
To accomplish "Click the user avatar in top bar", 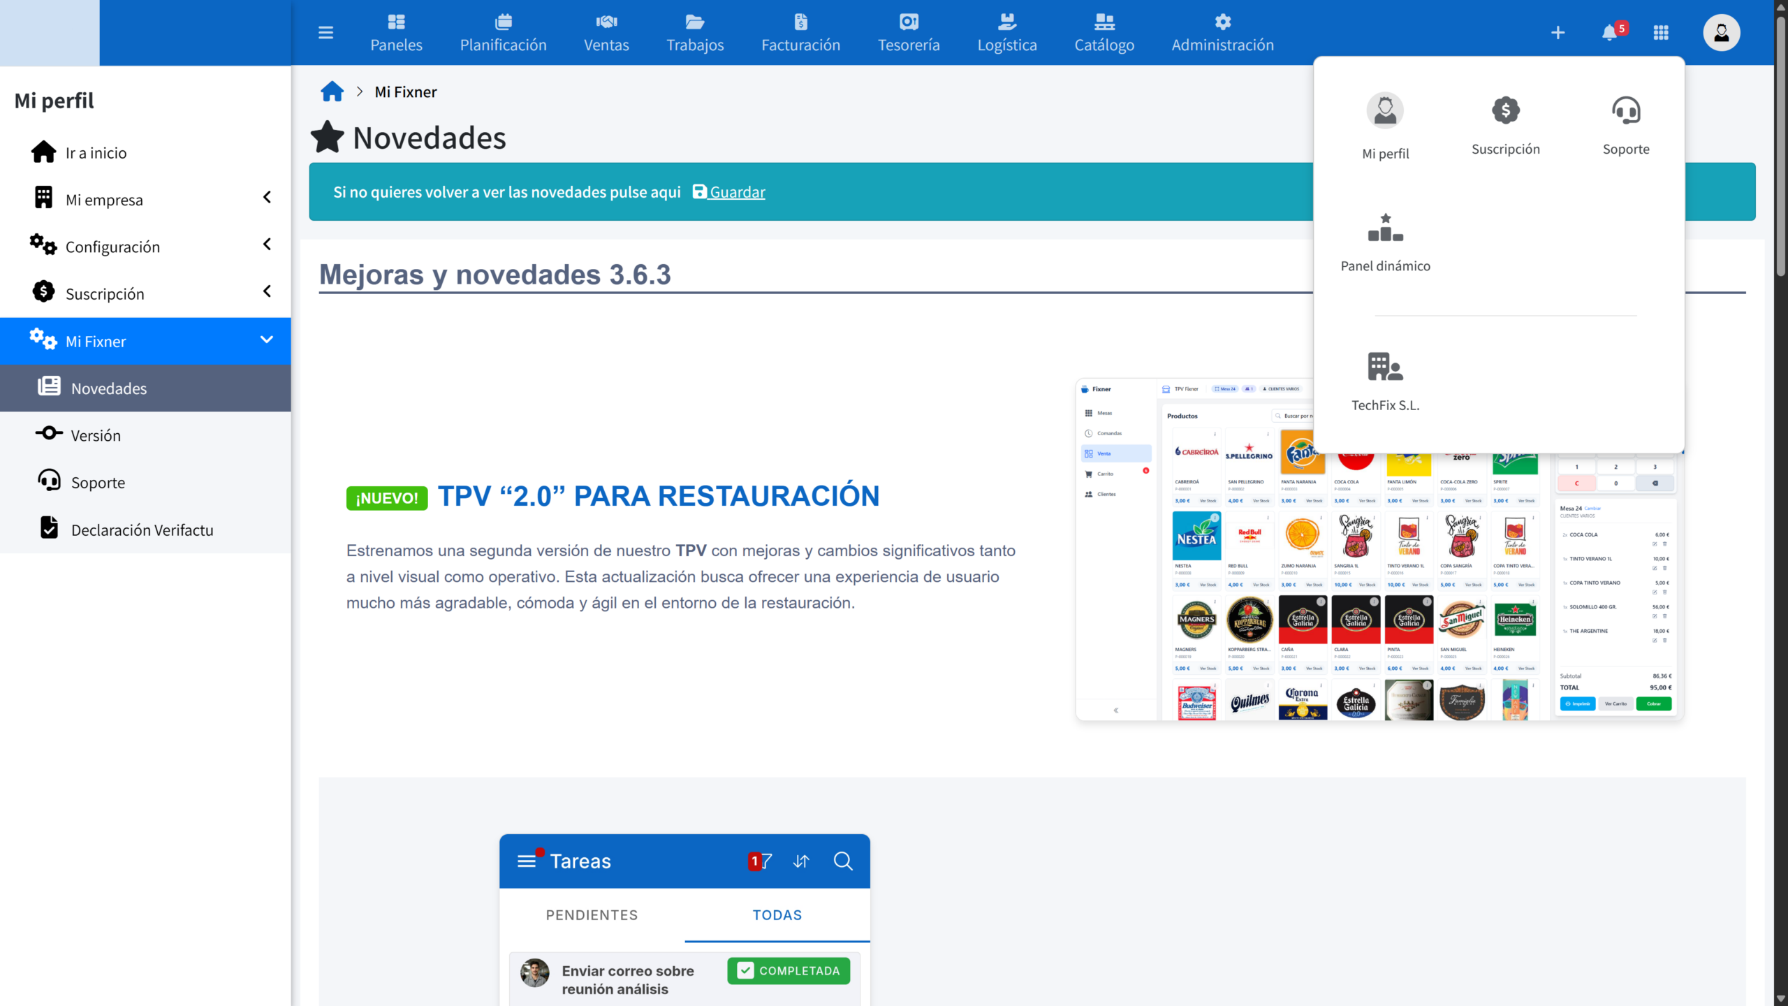I will pyautogui.click(x=1721, y=33).
